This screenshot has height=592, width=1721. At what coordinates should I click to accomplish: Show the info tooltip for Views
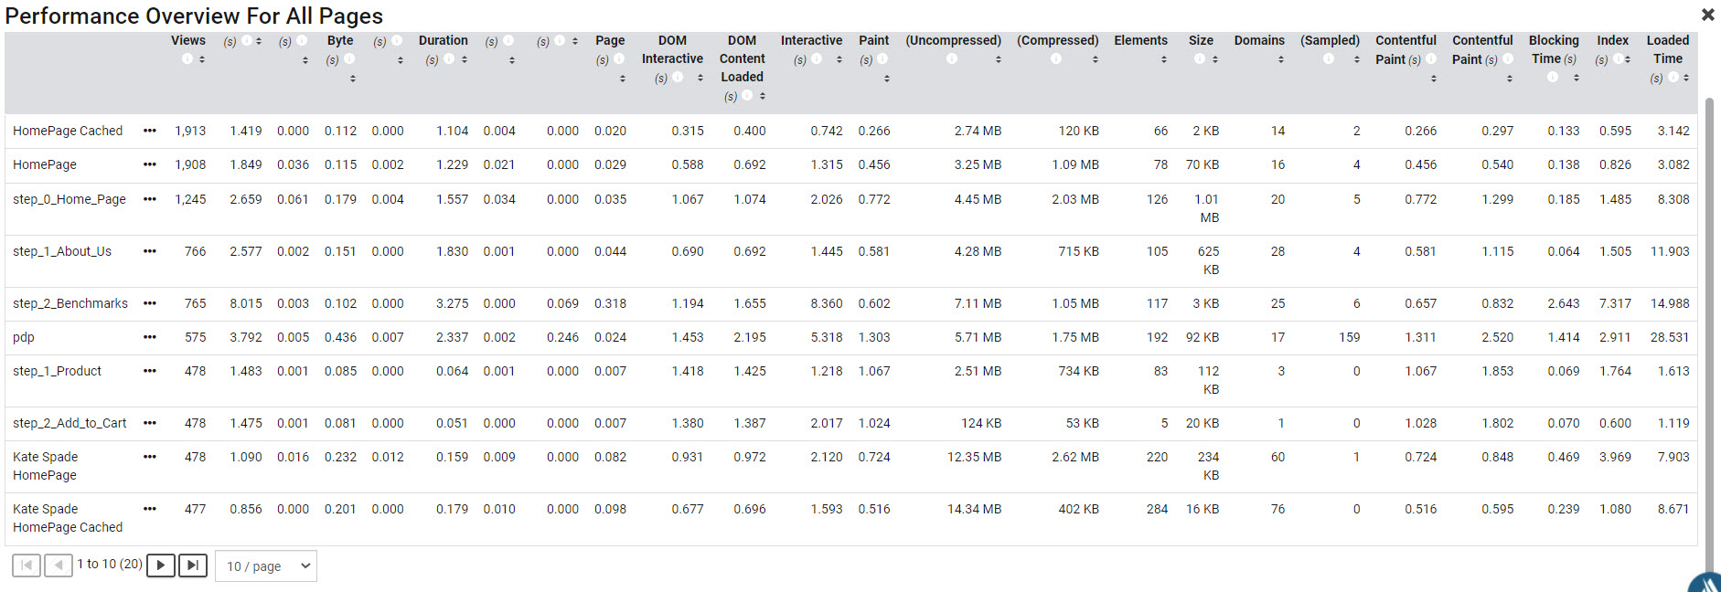click(187, 59)
